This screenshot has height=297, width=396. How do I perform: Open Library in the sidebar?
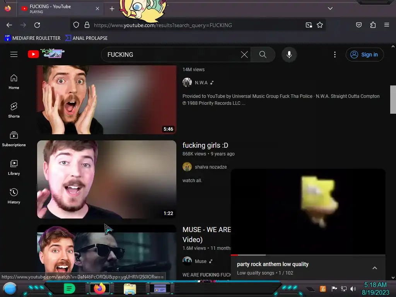point(14,168)
